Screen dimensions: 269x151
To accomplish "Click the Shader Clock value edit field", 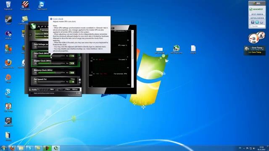I will coord(72,63).
